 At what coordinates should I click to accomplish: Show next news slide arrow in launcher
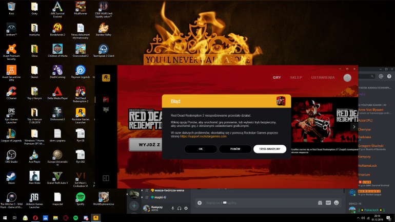coord(354,127)
